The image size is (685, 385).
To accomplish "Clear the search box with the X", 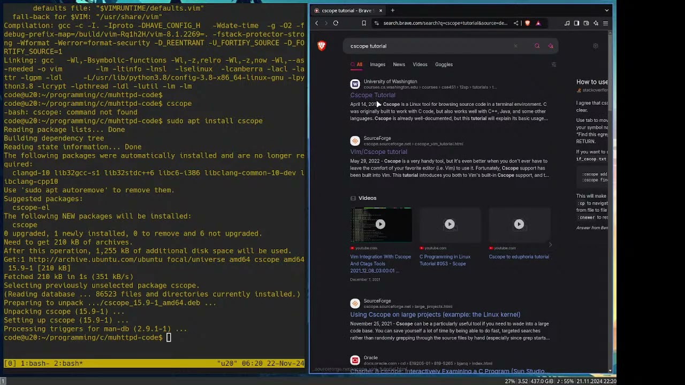I will (515, 46).
